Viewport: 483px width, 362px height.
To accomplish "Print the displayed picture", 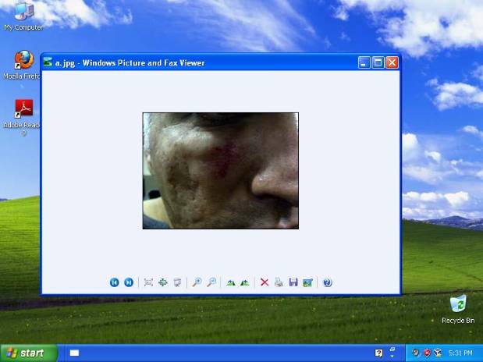I will click(279, 282).
